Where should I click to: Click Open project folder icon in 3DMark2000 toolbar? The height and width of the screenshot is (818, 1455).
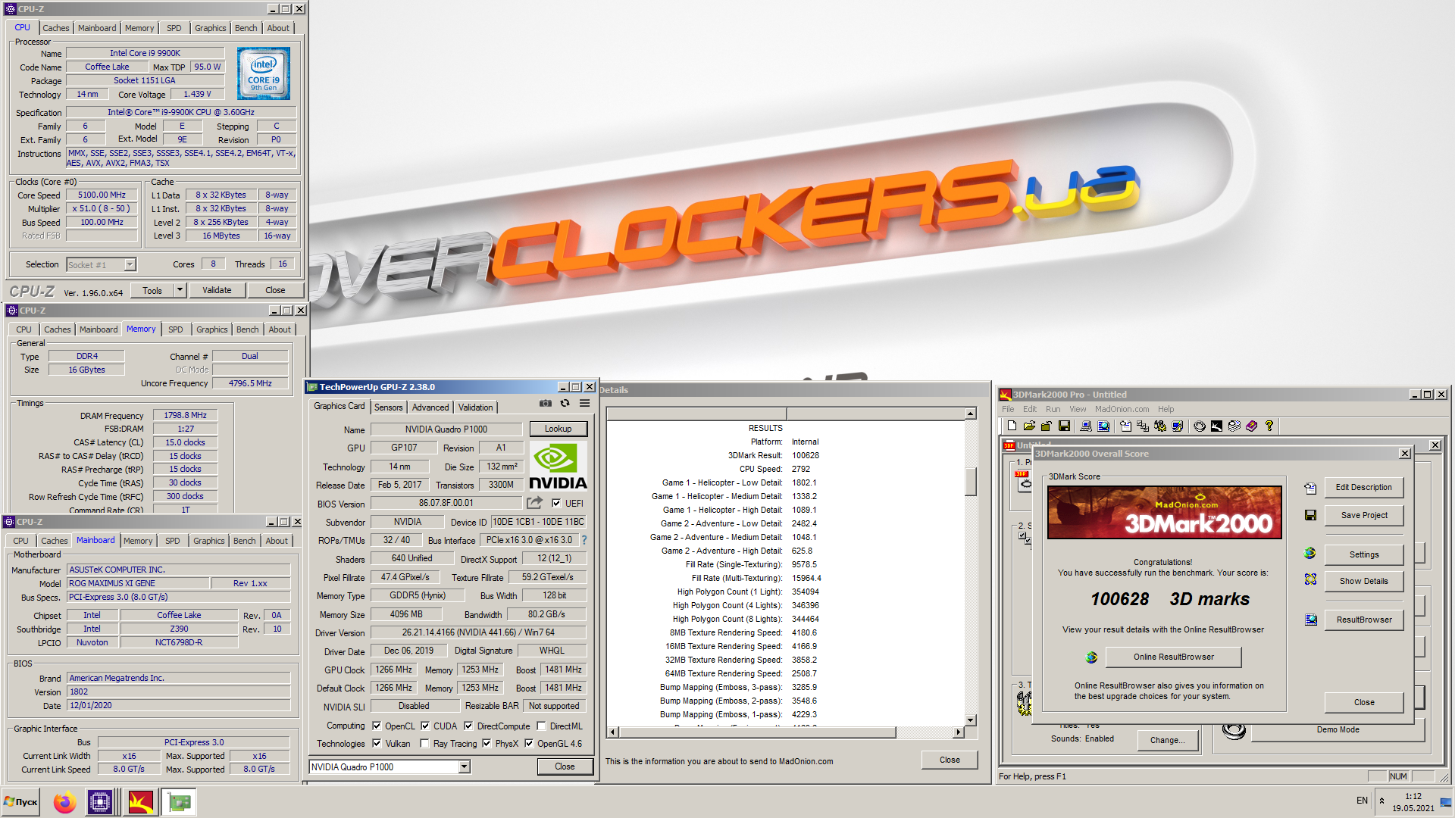click(1029, 426)
